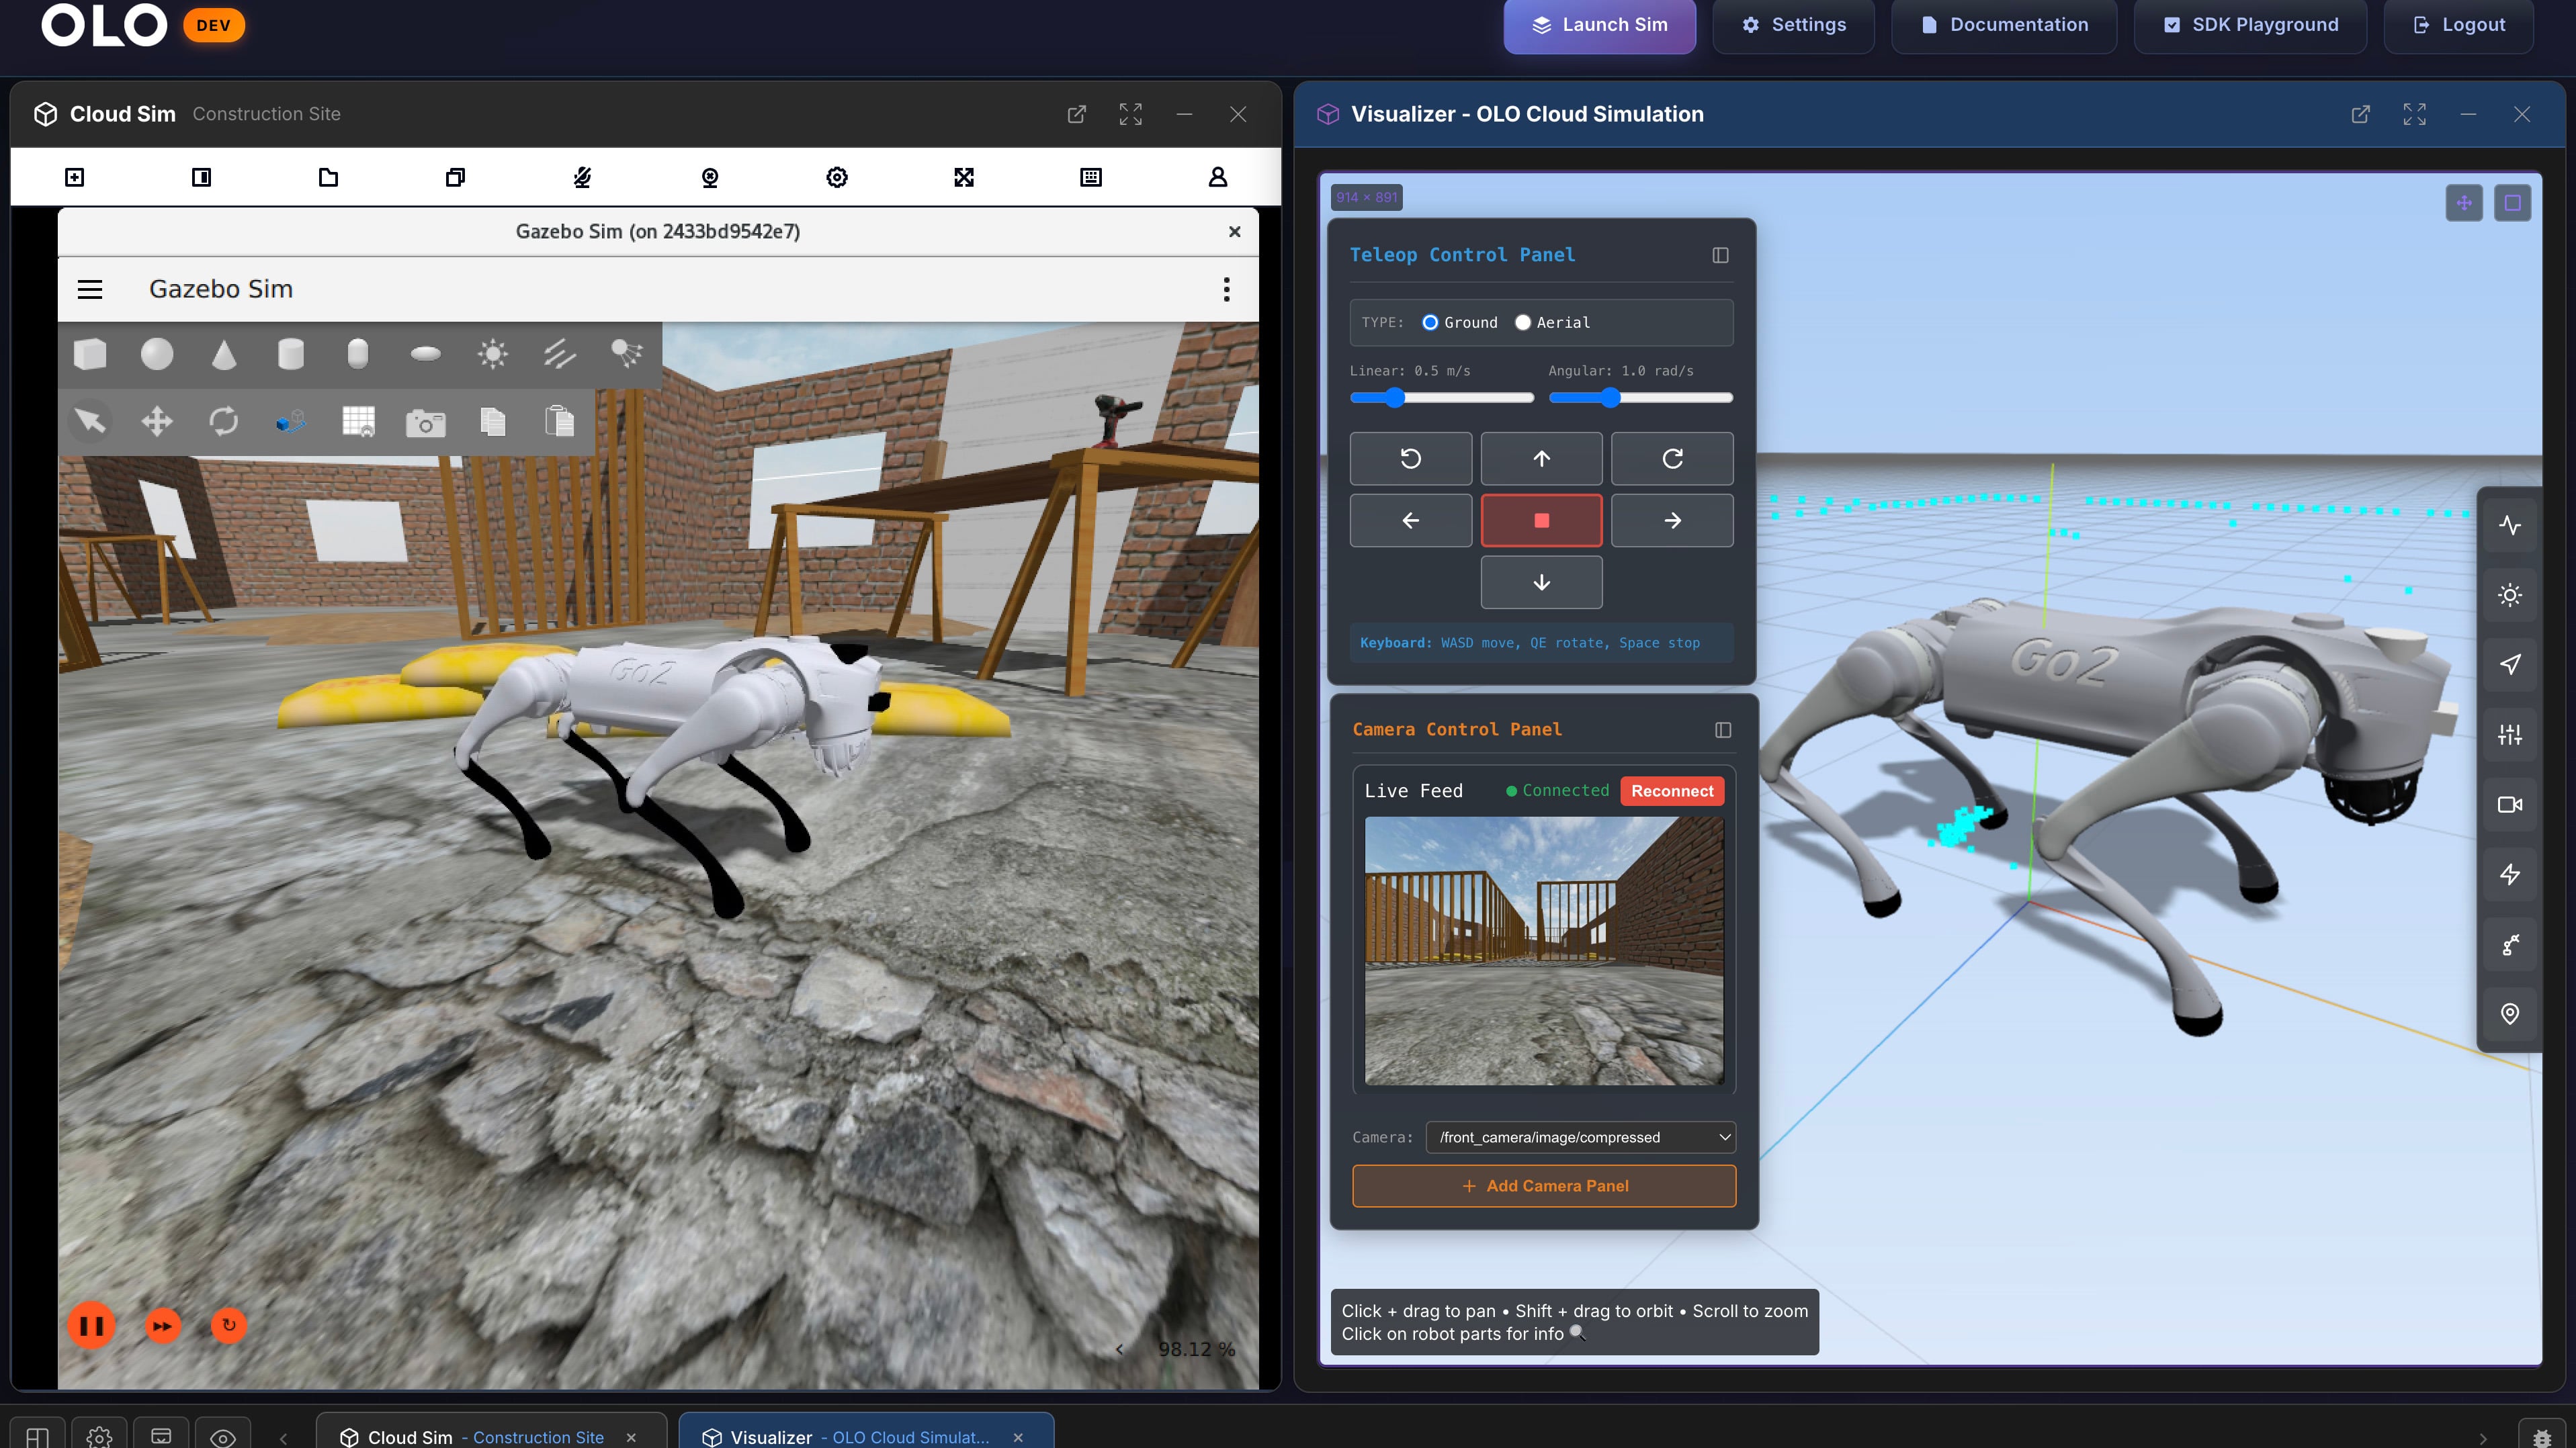
Task: Open the Gazebo three-dot options menu
Action: click(1226, 289)
